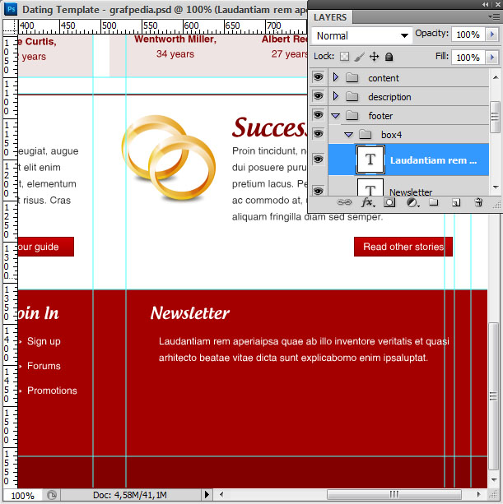Hide the description group layer
This screenshot has width=503, height=504.
click(x=318, y=96)
